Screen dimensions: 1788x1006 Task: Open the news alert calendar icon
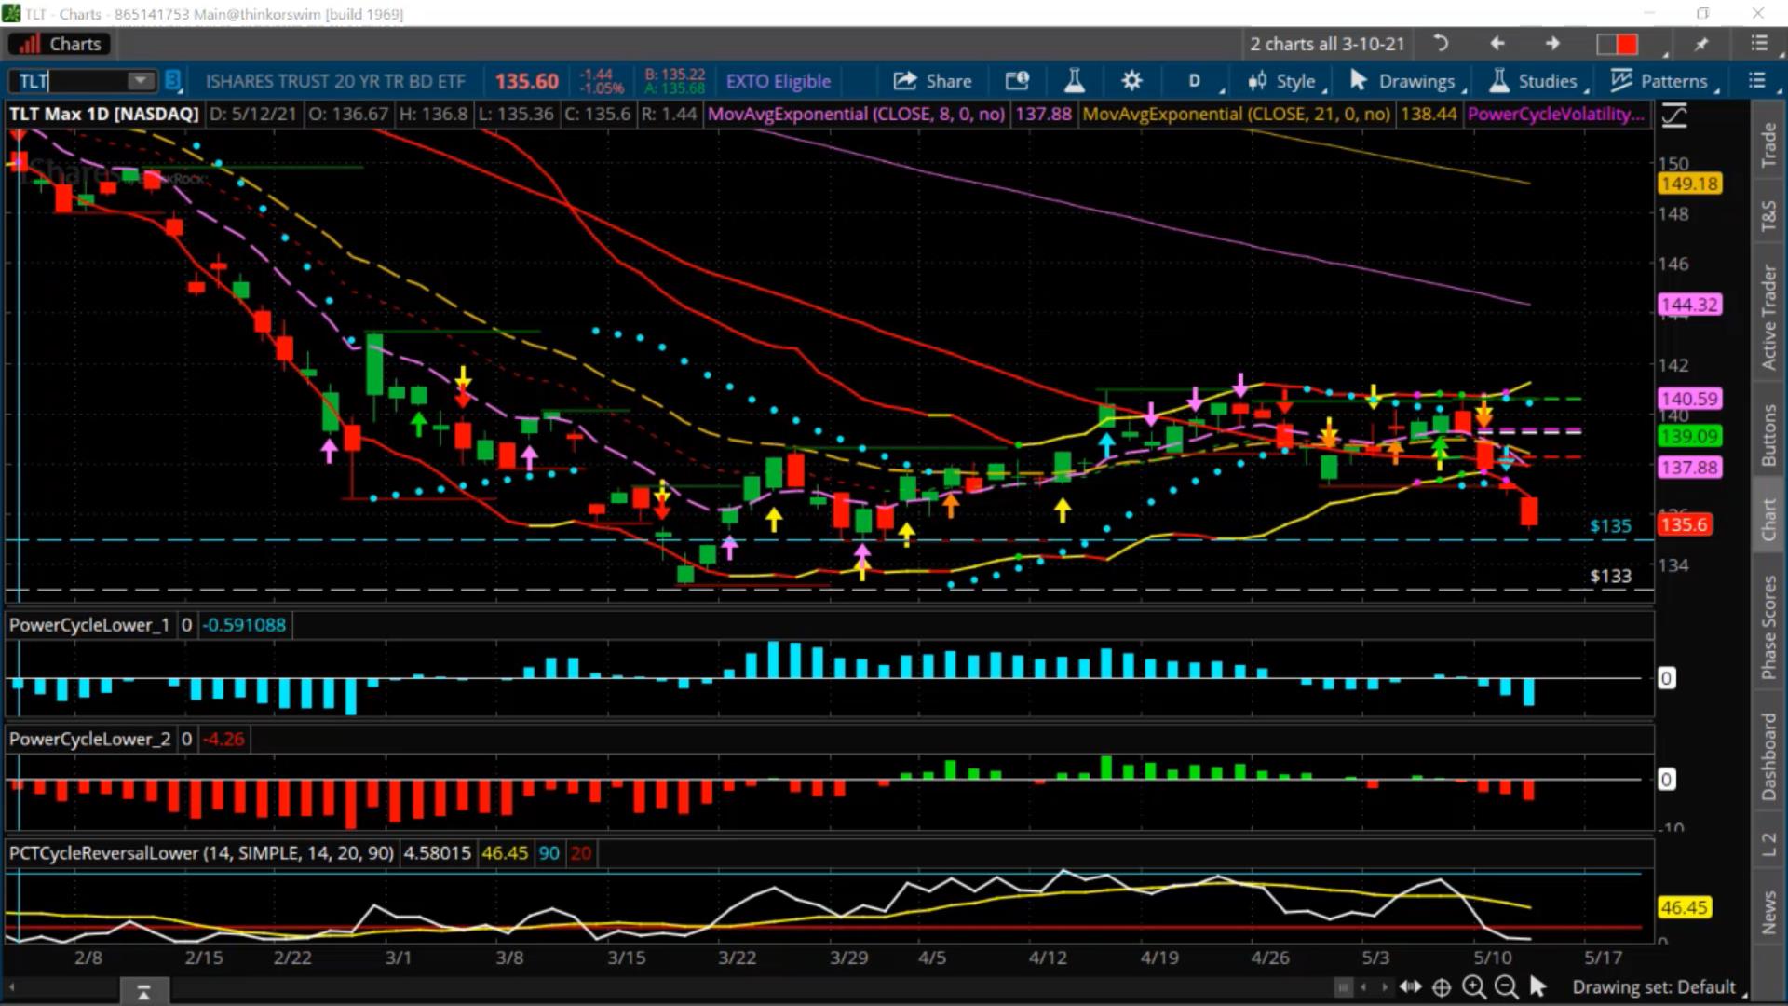1017,81
